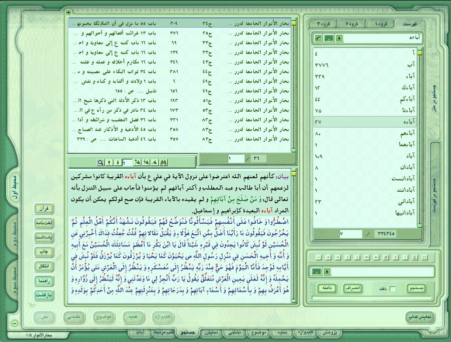The width and height of the screenshot is (451, 342).
Task: Click the down arrow in text toolbar
Action: click(x=118, y=163)
